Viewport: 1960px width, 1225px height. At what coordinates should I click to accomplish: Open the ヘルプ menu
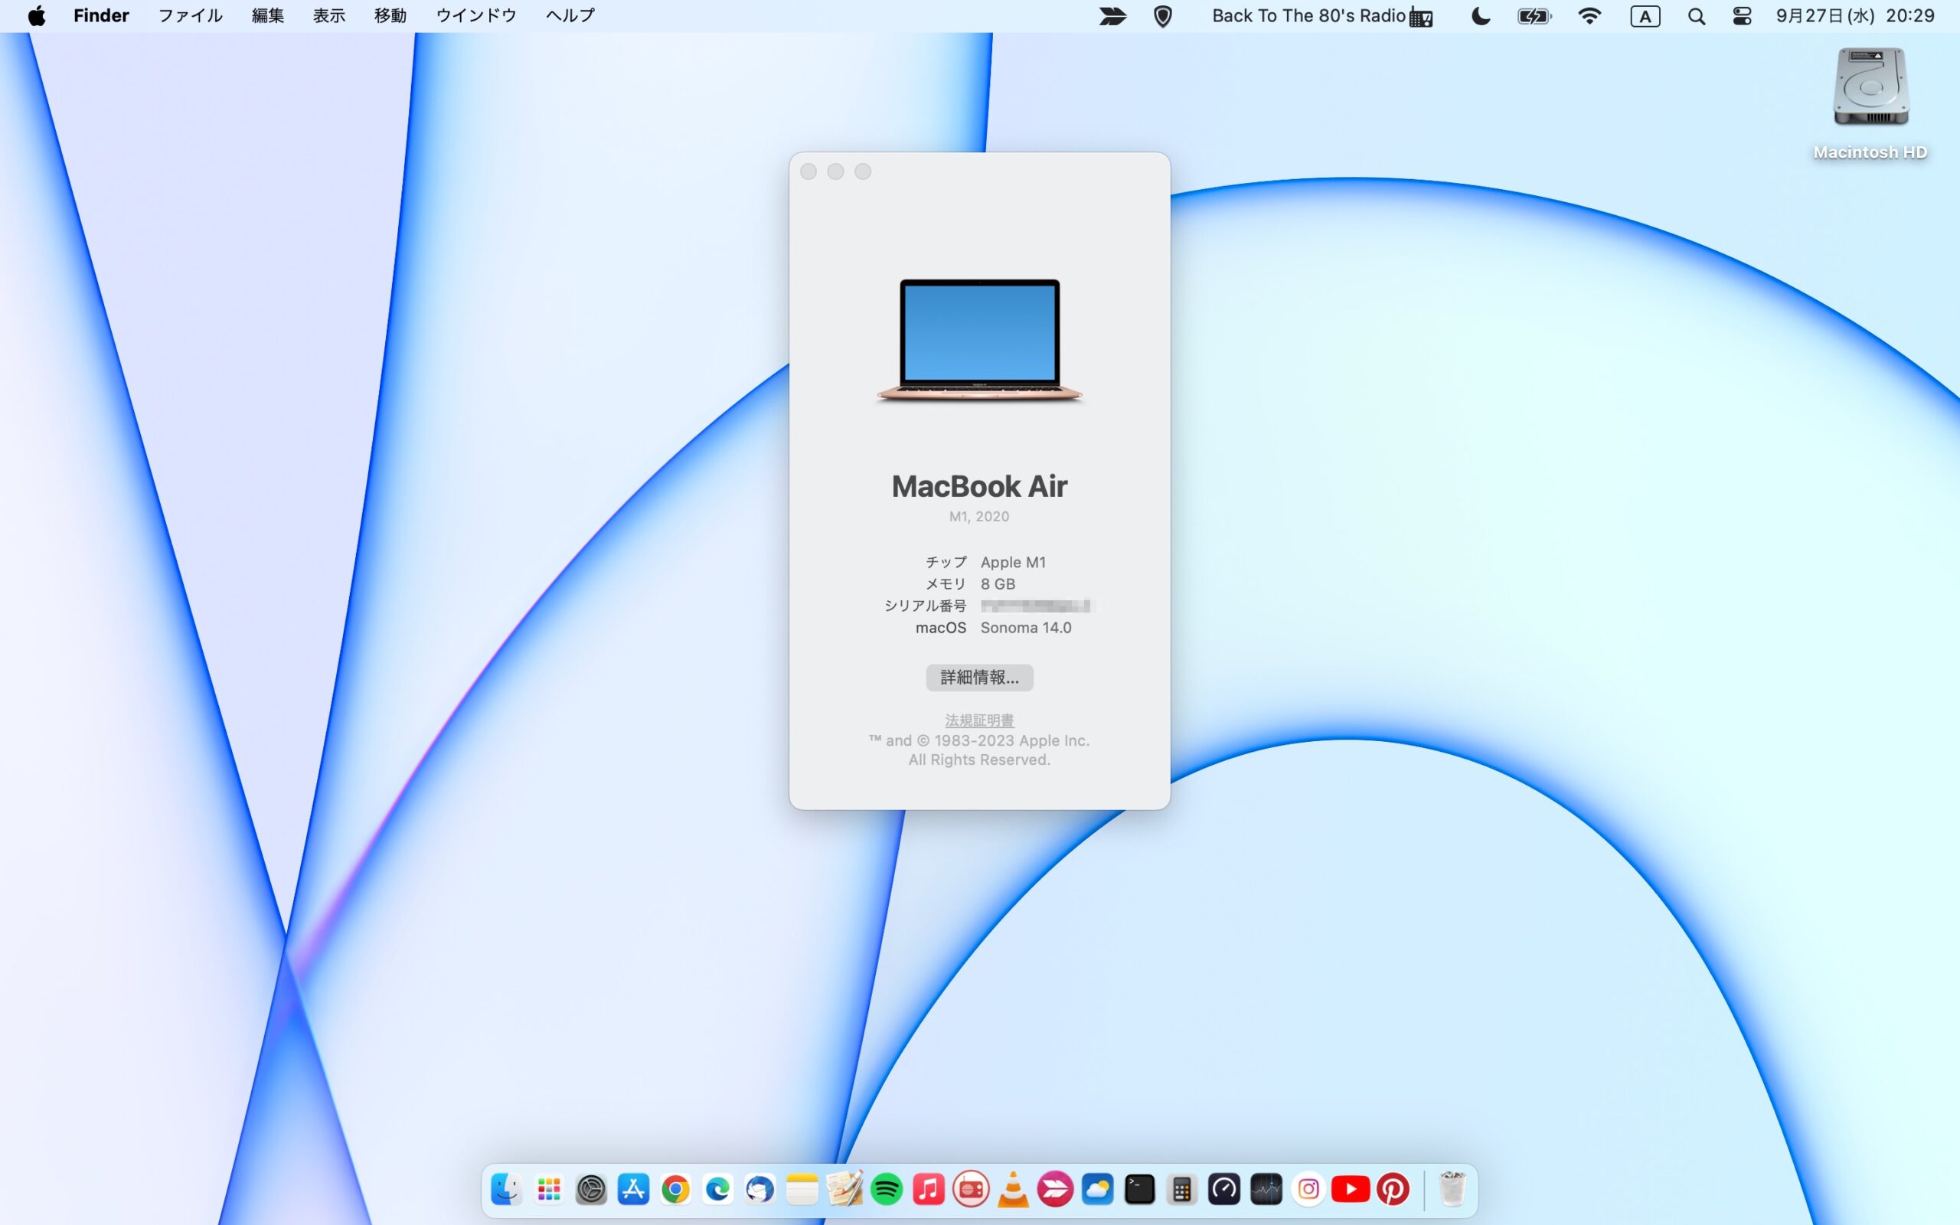pyautogui.click(x=570, y=16)
